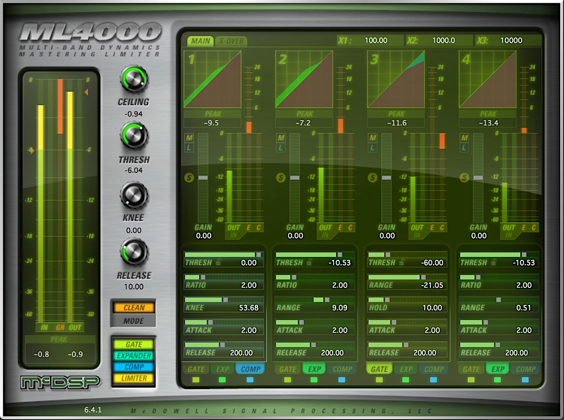Click band 3 gain fader
The image size is (564, 420).
[x=387, y=178]
